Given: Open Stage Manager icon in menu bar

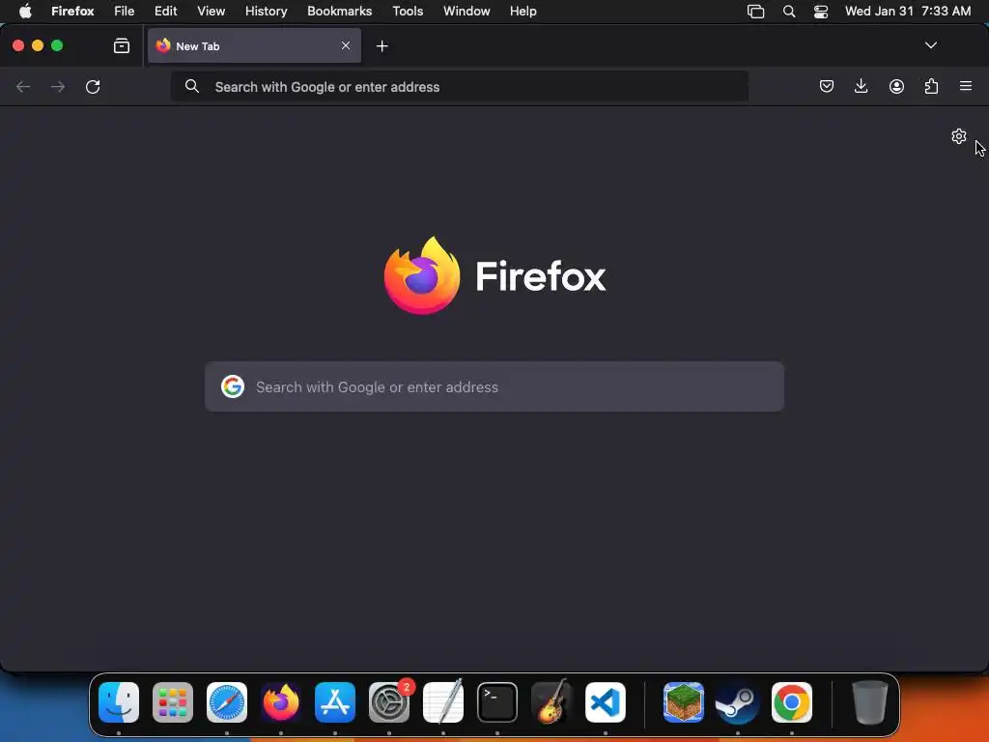Looking at the screenshot, I should (x=755, y=11).
